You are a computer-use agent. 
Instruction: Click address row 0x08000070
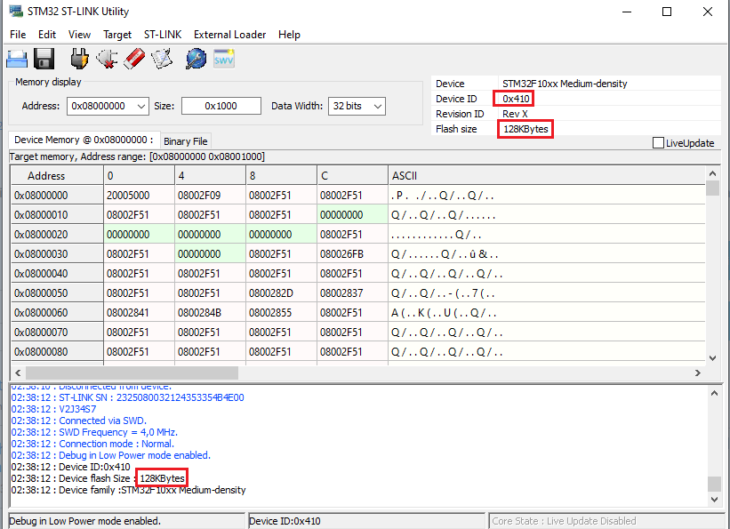click(x=57, y=333)
